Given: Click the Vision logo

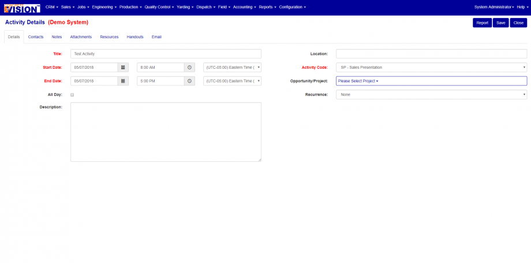Looking at the screenshot, I should [22, 8].
